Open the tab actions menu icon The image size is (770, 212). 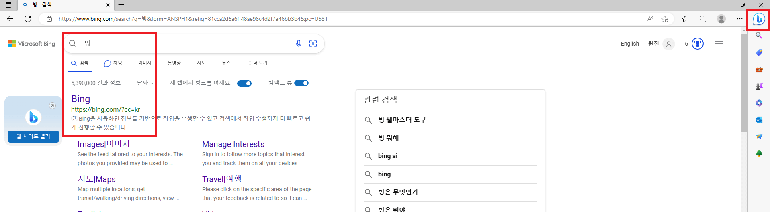[x=8, y=5]
